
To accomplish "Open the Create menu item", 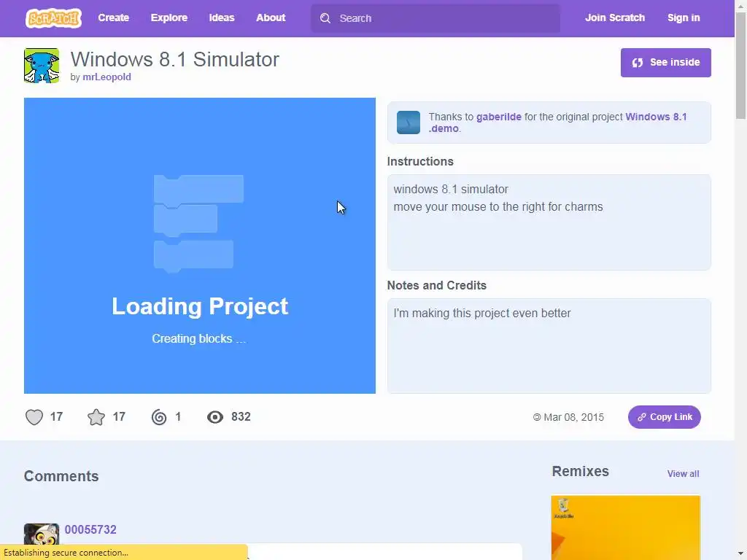I will (113, 17).
